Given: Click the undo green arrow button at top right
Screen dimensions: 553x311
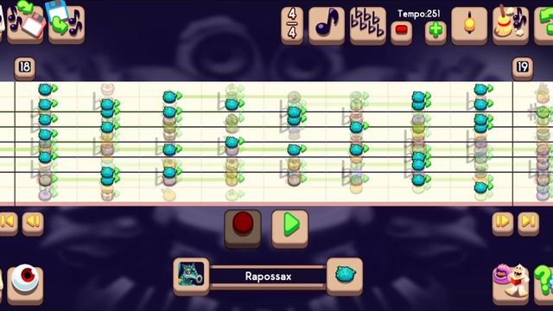Looking at the screenshot, I should point(543,25).
